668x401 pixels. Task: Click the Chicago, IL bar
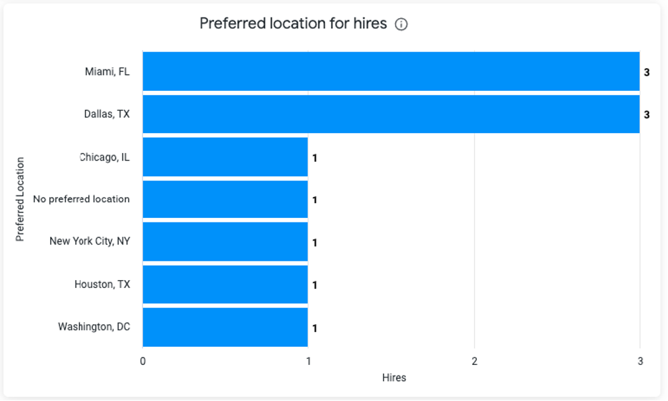(x=225, y=157)
